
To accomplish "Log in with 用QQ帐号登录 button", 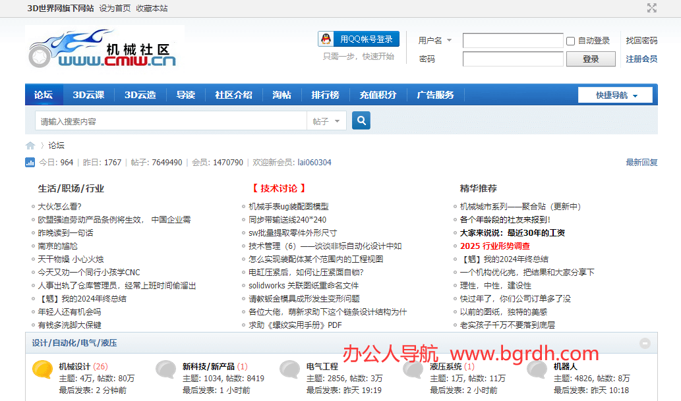I will pos(359,39).
